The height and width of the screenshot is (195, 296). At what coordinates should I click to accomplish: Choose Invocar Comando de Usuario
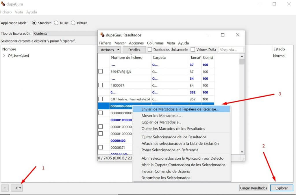[x=182, y=171]
